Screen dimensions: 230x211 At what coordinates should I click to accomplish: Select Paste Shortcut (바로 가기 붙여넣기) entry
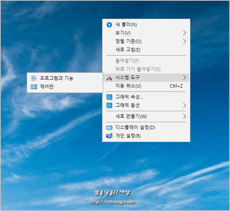[x=137, y=69]
